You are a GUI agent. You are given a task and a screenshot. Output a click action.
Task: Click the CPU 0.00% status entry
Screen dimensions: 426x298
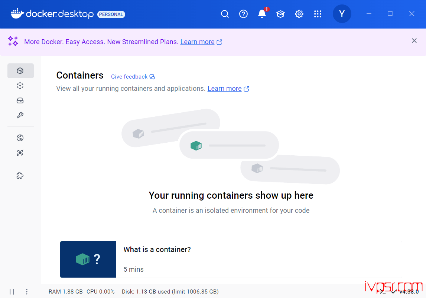coord(101,291)
